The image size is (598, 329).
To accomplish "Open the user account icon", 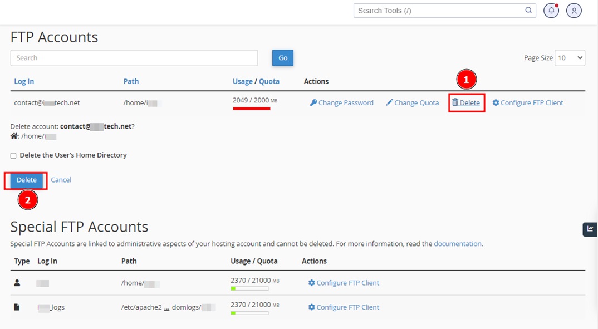I will pyautogui.click(x=574, y=11).
